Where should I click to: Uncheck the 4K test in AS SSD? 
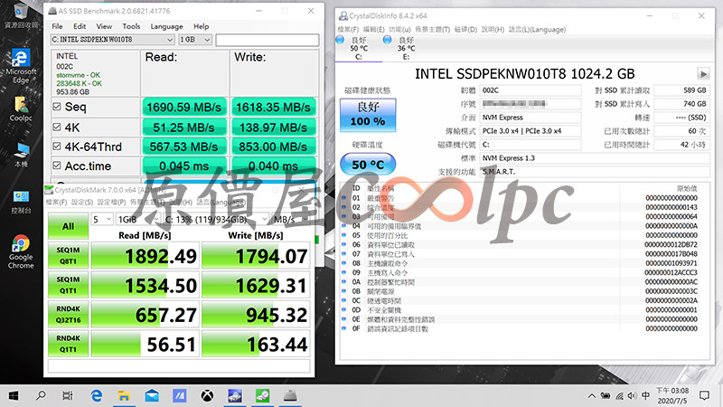(x=57, y=127)
